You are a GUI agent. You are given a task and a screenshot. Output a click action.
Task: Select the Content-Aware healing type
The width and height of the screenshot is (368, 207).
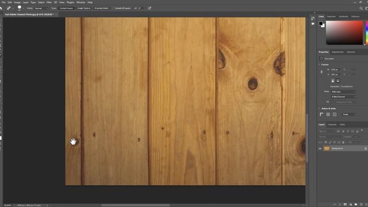(x=66, y=8)
